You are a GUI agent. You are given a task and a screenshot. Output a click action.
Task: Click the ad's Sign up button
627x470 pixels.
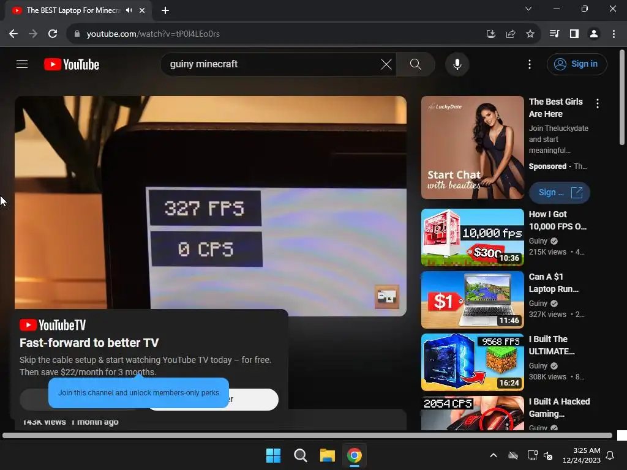coord(559,192)
